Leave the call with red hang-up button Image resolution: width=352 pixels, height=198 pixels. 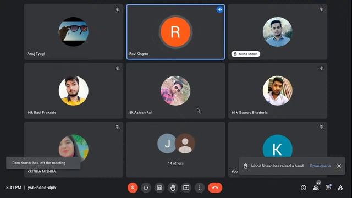[x=215, y=188]
